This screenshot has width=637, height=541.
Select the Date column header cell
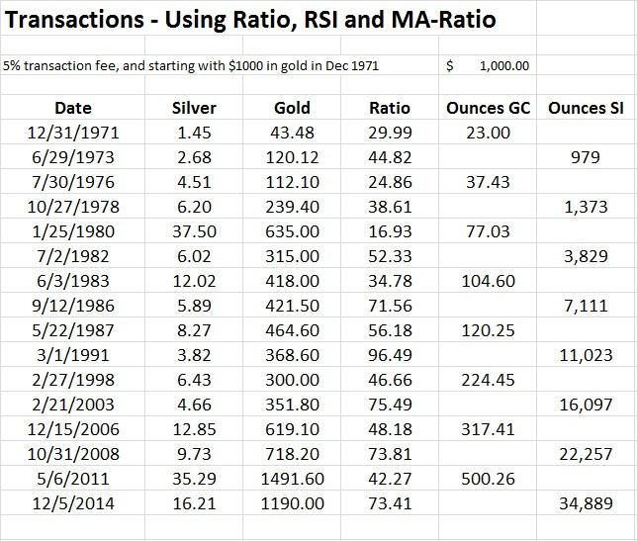[x=74, y=107]
